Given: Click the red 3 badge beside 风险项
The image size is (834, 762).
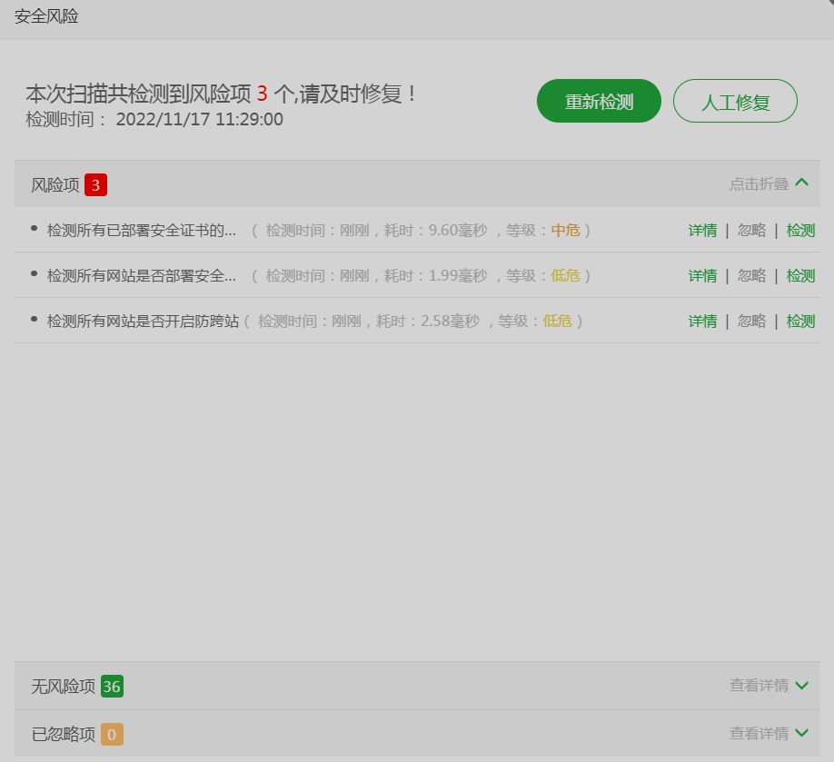Looking at the screenshot, I should [95, 185].
